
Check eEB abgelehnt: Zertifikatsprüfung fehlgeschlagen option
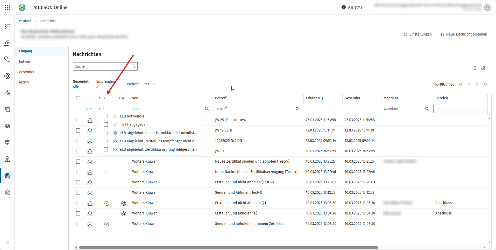pyautogui.click(x=106, y=149)
